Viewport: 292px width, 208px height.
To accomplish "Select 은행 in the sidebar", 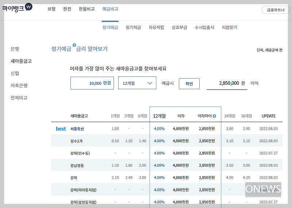I will tap(15, 49).
